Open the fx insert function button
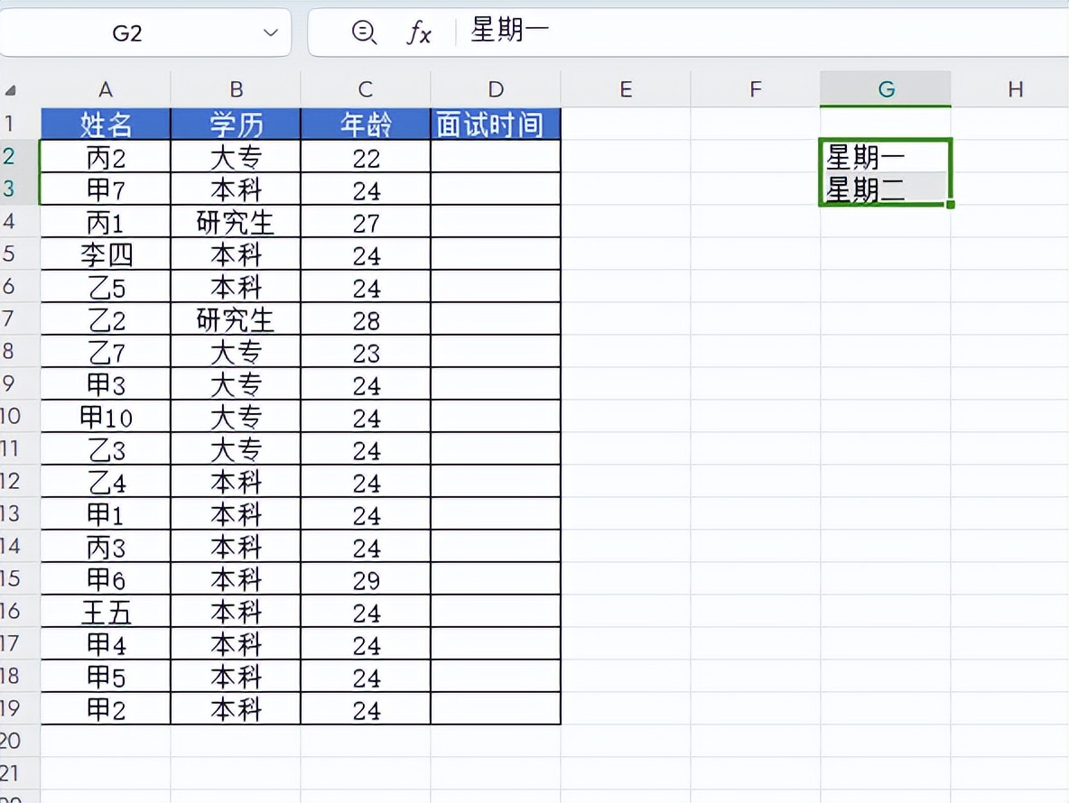This screenshot has height=803, width=1069. 419,32
